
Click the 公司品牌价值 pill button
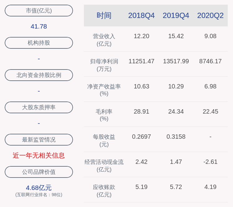click(x=39, y=172)
